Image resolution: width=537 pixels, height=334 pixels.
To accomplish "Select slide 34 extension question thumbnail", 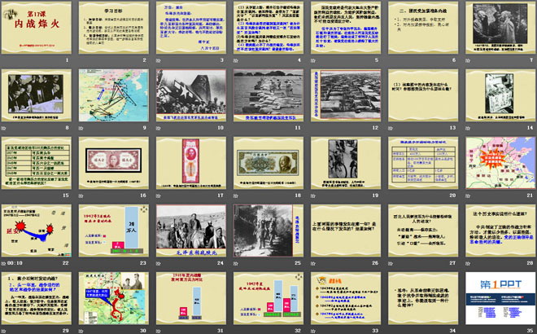I will [423, 298].
